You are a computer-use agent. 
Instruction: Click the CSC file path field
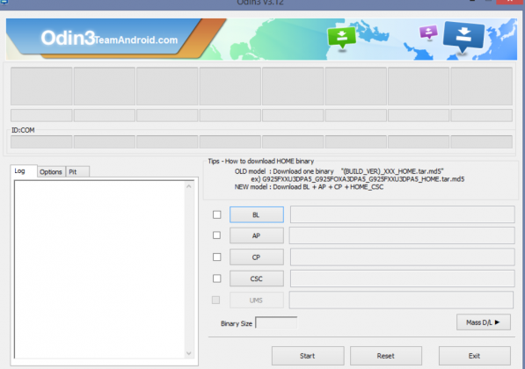tap(402, 279)
